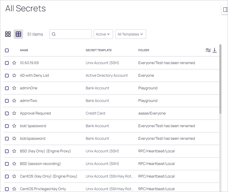Mark 10.60.19.69 as favorite
Image resolution: width=228 pixels, height=192 pixels.
pyautogui.click(x=14, y=63)
